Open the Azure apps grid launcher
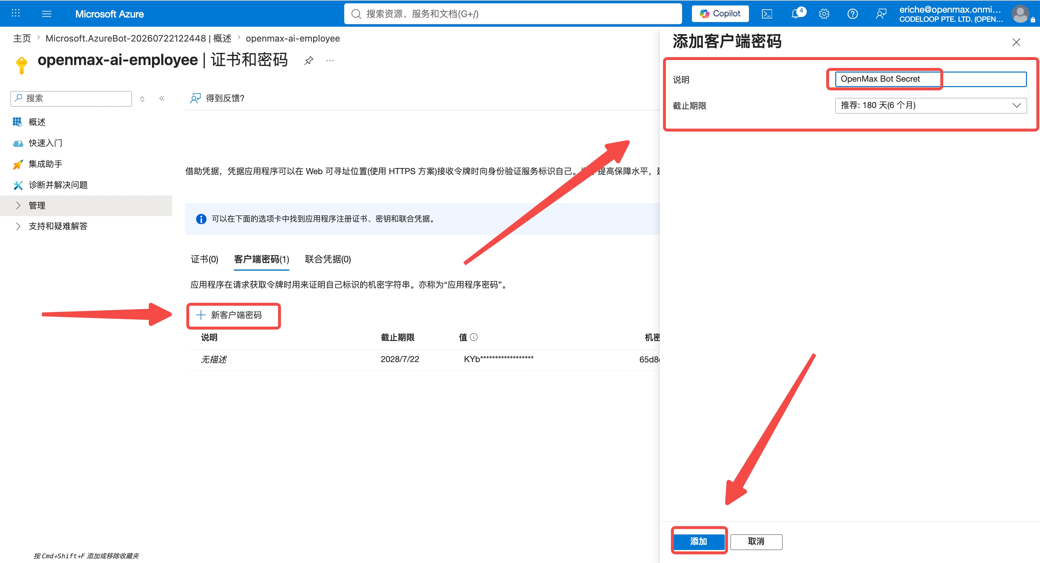1040x563 pixels. (15, 13)
